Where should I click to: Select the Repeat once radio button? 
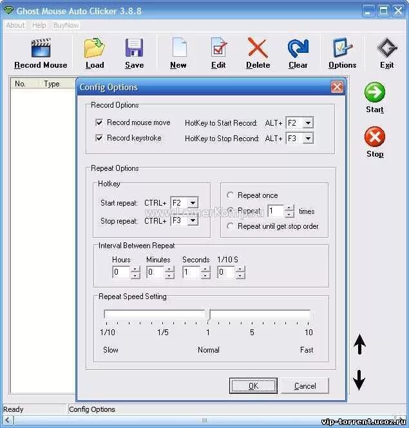pos(230,195)
